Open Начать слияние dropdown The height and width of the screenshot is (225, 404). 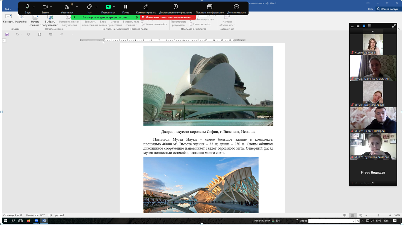pos(35,21)
